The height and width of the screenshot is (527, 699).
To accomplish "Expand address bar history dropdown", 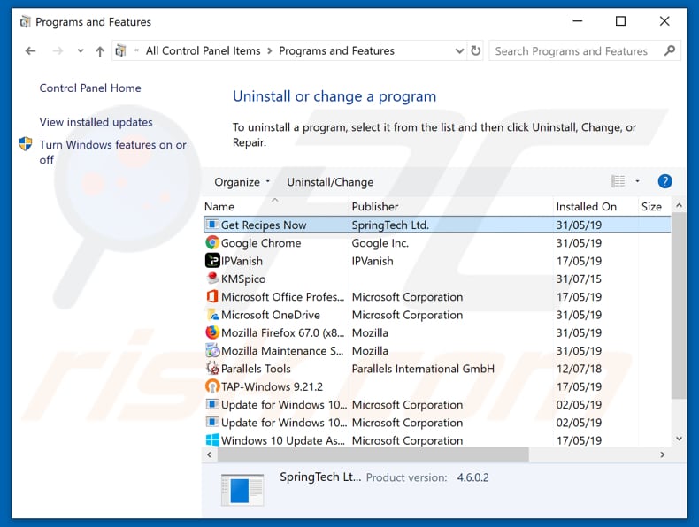I will pyautogui.click(x=459, y=50).
